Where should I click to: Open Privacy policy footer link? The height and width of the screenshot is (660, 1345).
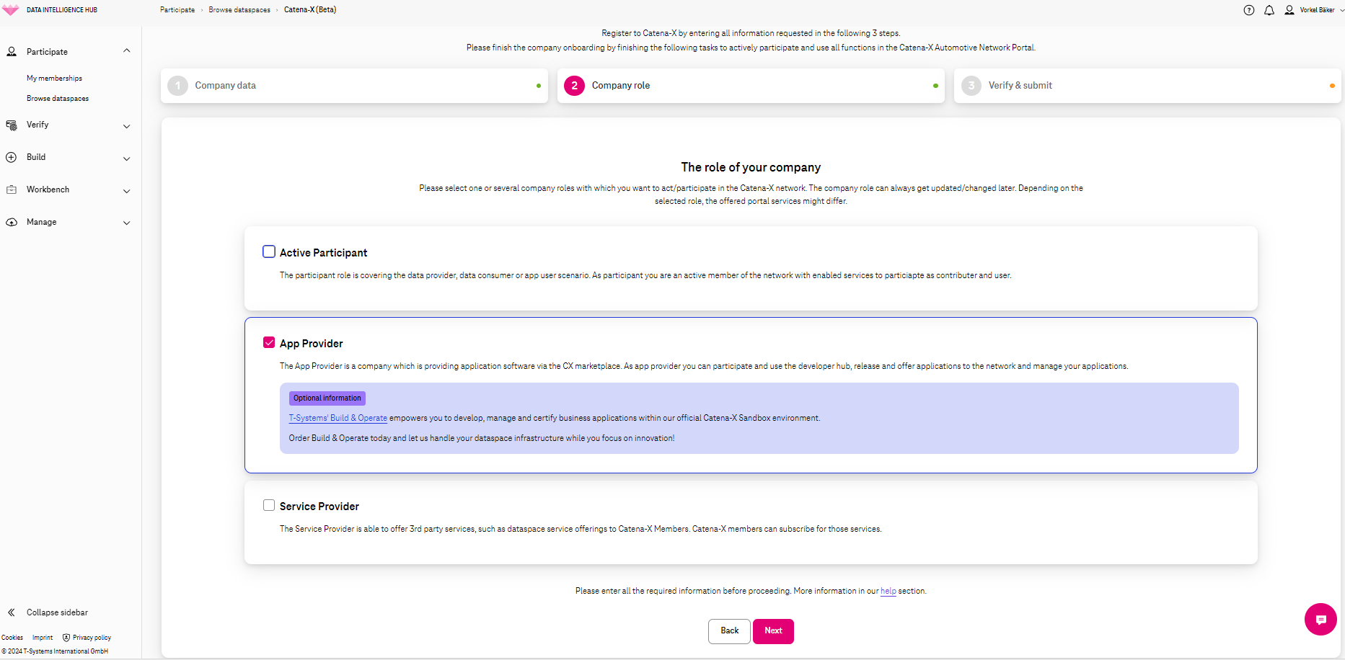tap(92, 638)
